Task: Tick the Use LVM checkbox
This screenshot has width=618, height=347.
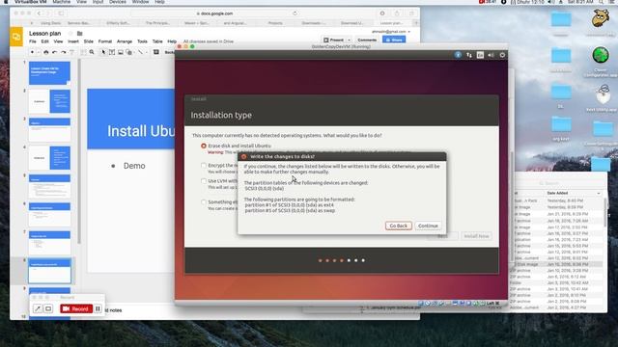Action: (x=204, y=181)
